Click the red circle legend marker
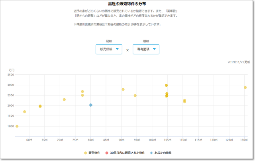 [106, 153]
